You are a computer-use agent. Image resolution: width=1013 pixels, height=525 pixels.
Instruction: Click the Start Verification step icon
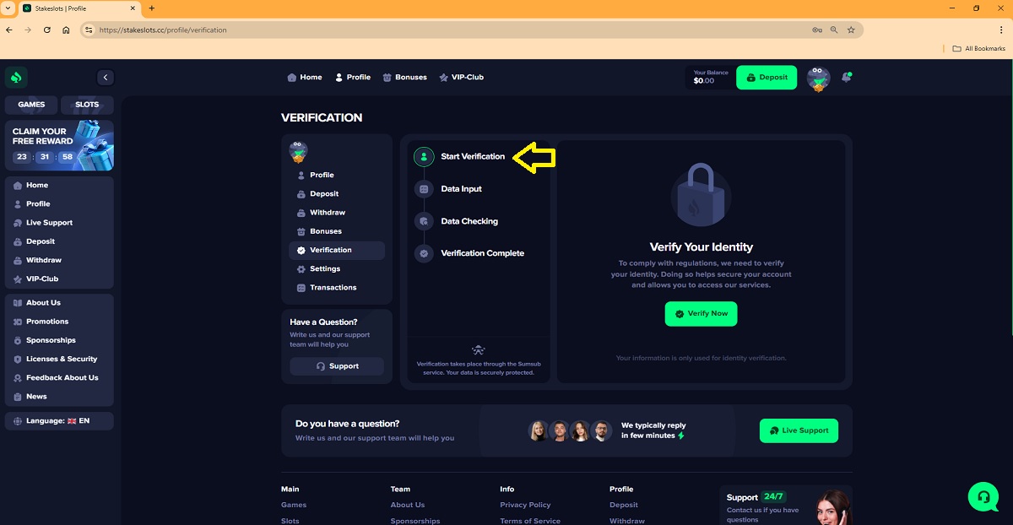pos(424,157)
